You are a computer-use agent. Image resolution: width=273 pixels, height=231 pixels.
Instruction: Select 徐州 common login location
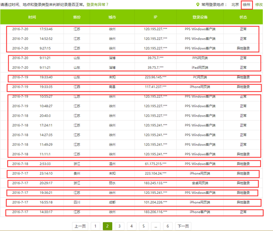246,5
